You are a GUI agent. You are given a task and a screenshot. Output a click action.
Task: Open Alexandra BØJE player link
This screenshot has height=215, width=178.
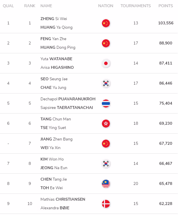pos(55,208)
